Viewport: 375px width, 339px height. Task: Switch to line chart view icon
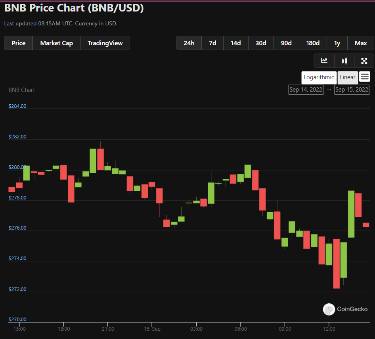pos(324,61)
